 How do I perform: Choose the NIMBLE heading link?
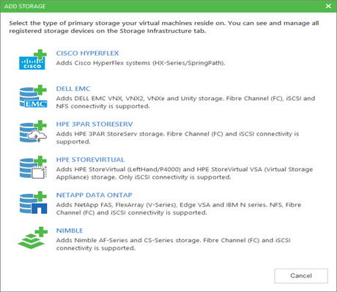(x=70, y=231)
